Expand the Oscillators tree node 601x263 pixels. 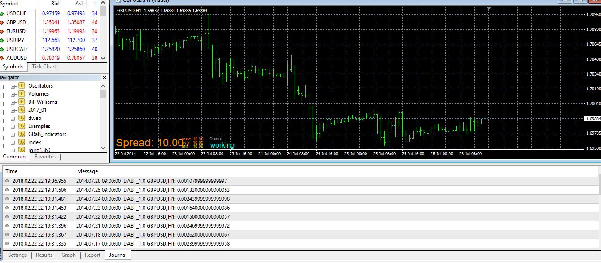tap(13, 86)
